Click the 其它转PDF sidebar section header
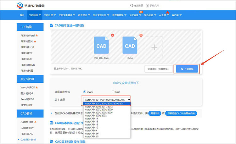The image size is (236, 144). point(30,79)
